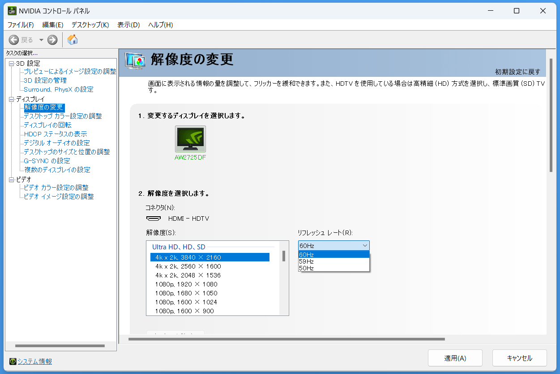Select resolution 4k x 2k, 3840 × 2160
560x374 pixels.
pyautogui.click(x=210, y=257)
